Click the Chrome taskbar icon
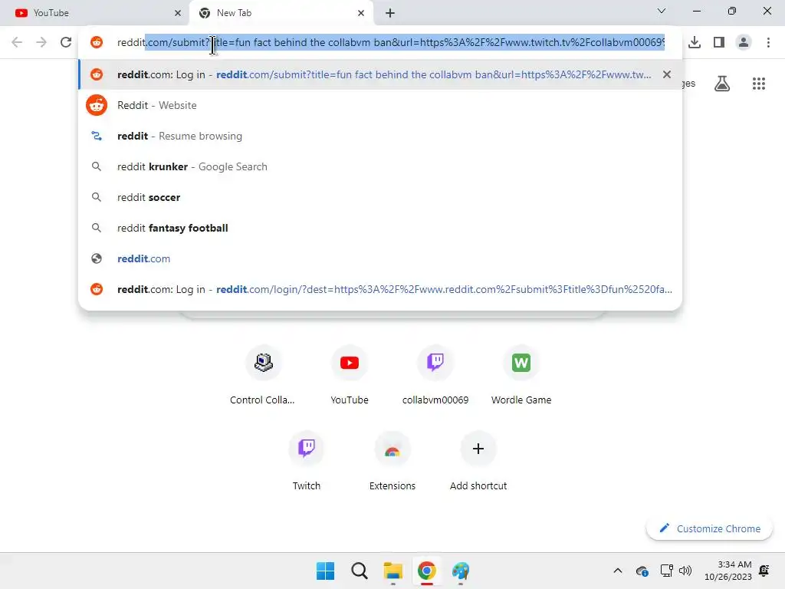This screenshot has width=785, height=589. click(x=426, y=571)
